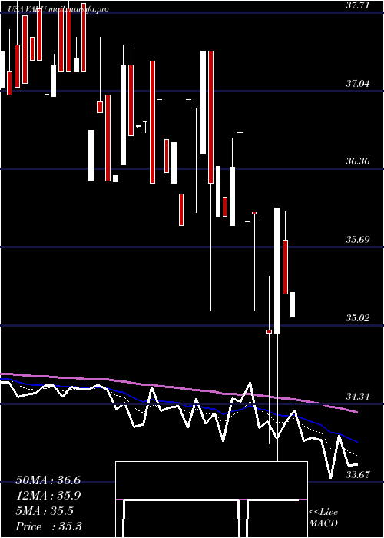The width and height of the screenshot is (384, 538).
Task: Click the munafa.pro chart title text
Action: click(x=58, y=9)
